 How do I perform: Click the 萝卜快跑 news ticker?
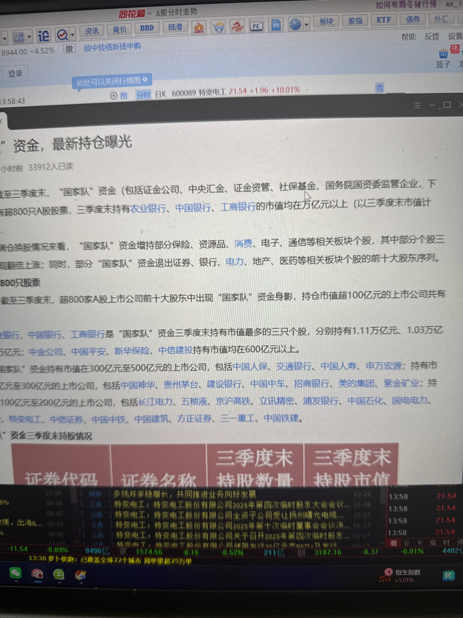pos(110,560)
